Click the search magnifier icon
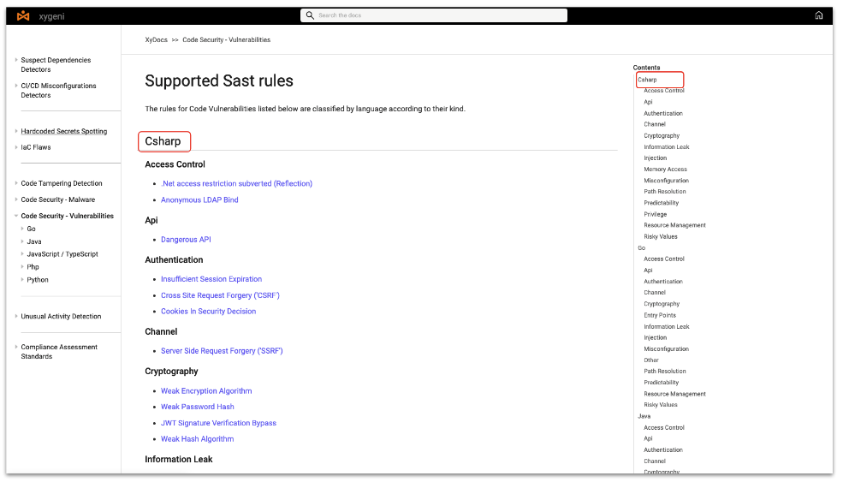 click(310, 15)
